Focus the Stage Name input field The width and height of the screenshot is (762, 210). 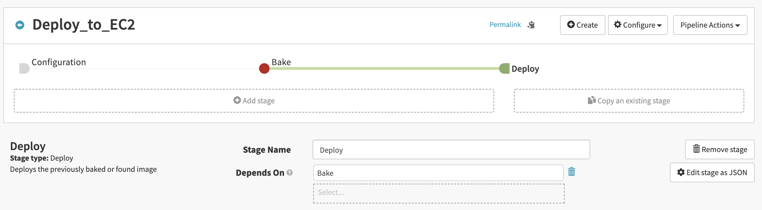(451, 150)
